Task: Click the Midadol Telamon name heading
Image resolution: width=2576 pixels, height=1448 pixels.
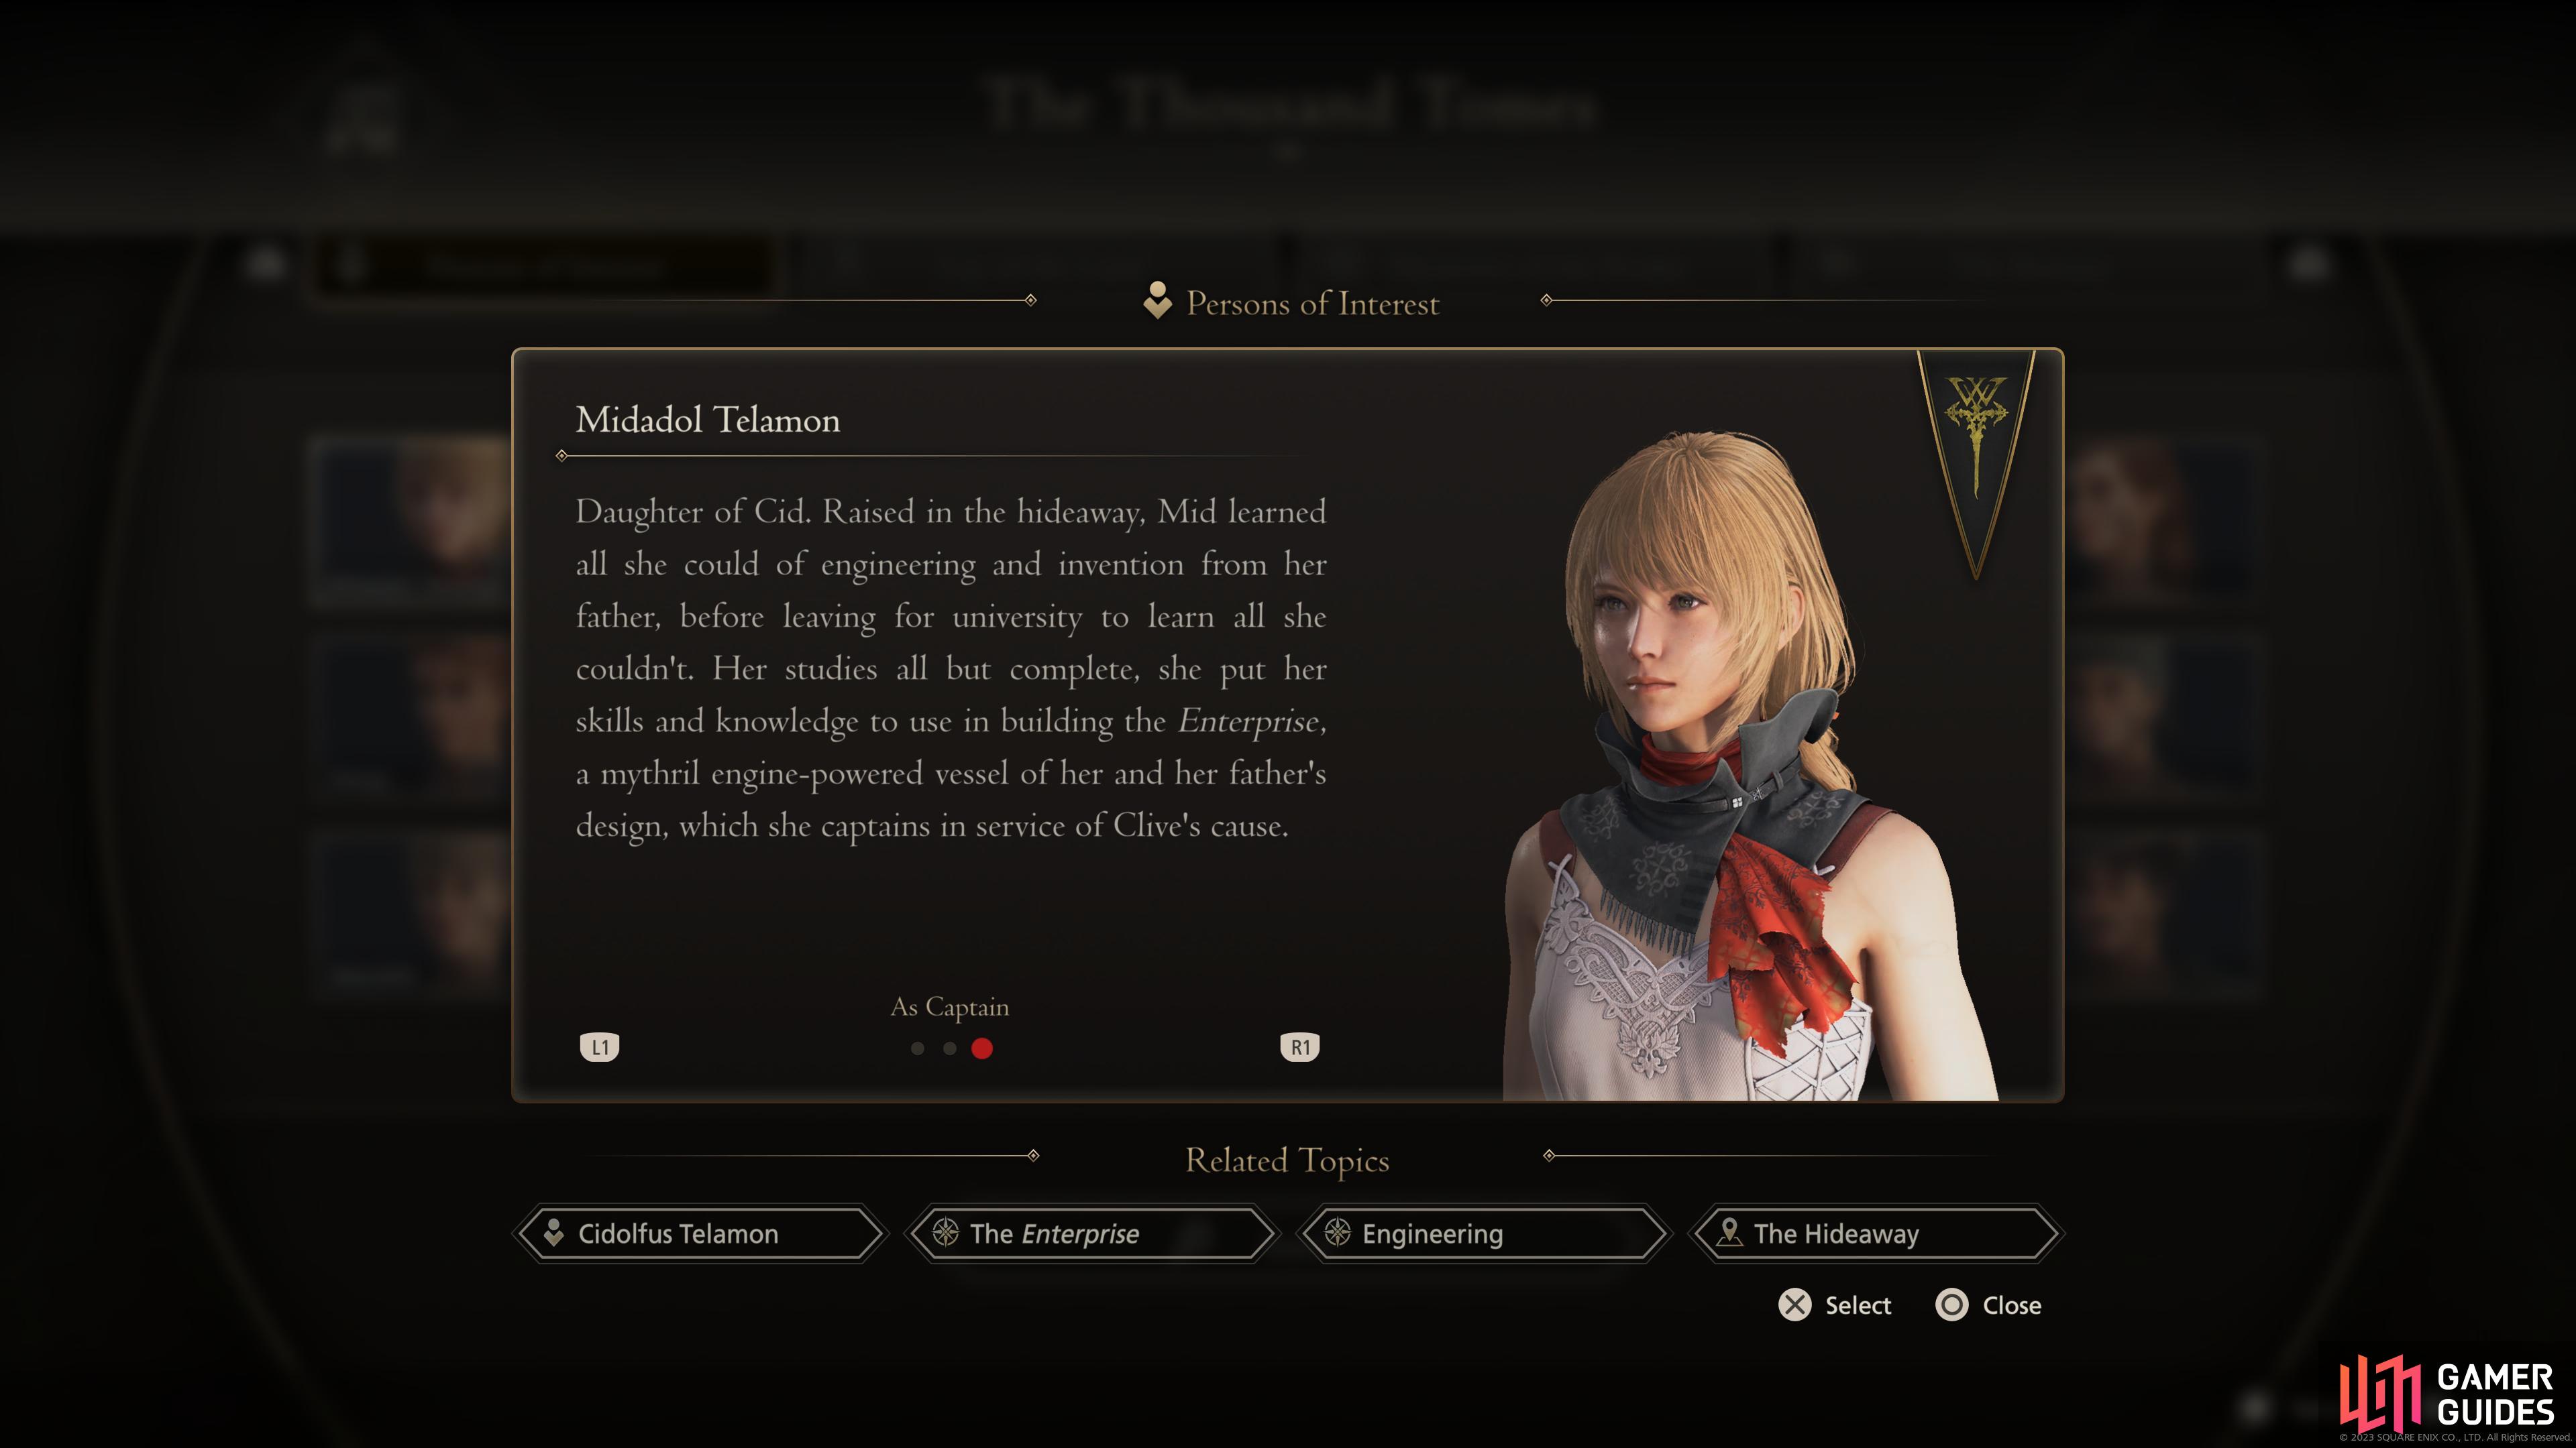Action: tap(708, 421)
